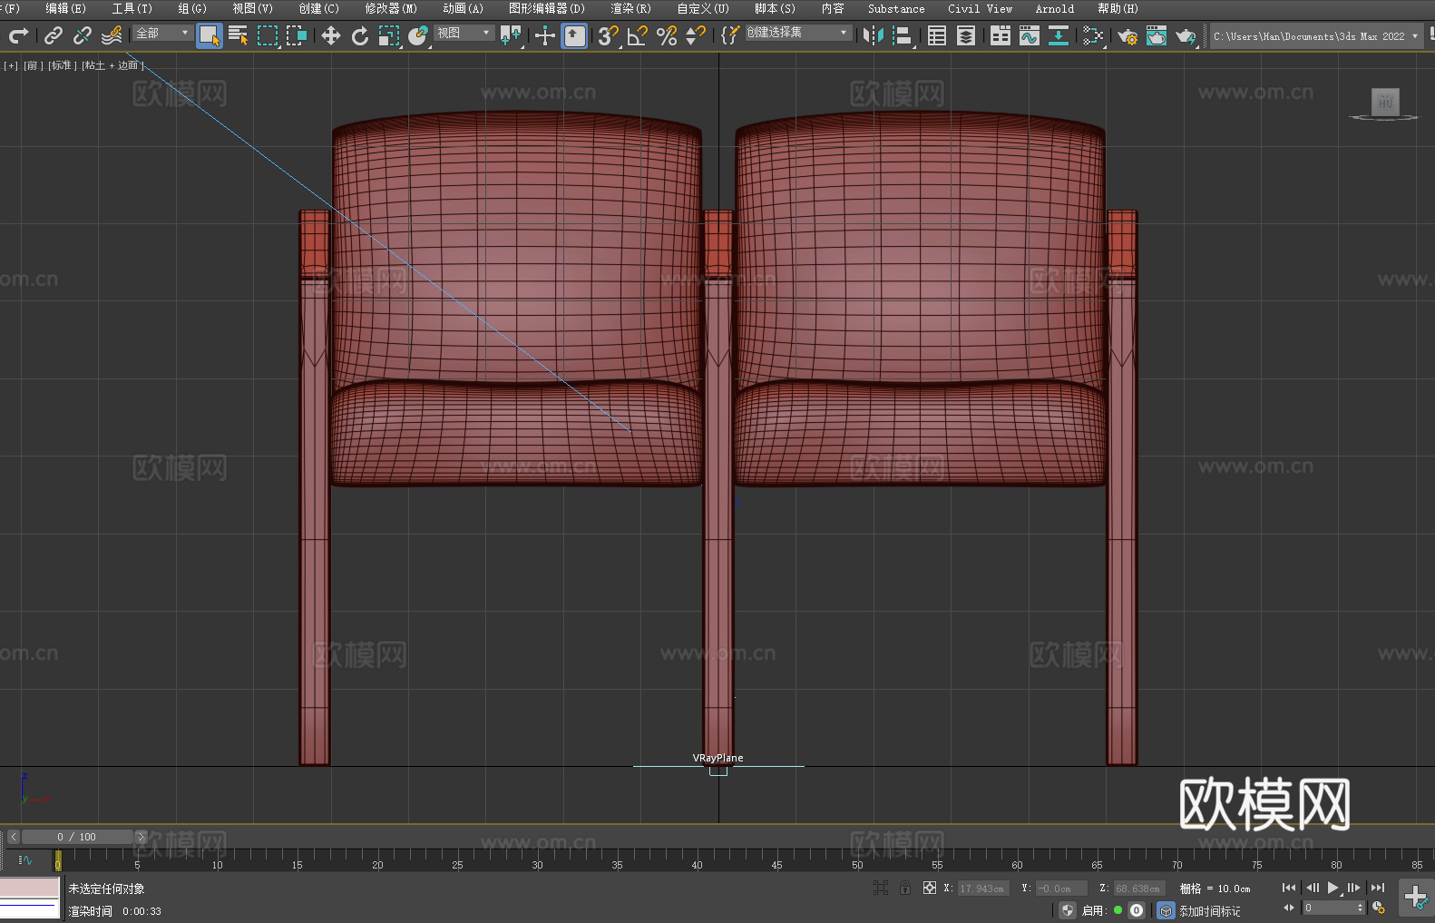
Task: Select the Unlink selection tool
Action: tap(83, 35)
